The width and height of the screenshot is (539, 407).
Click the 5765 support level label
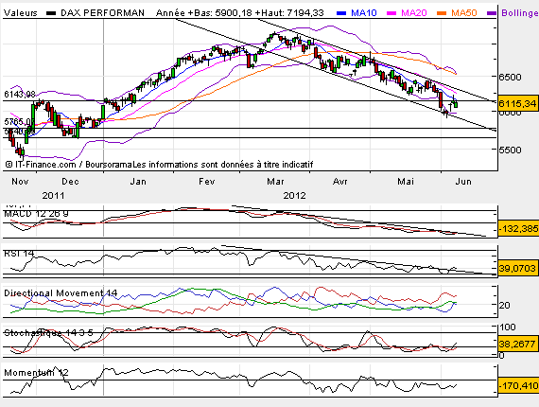[x=19, y=122]
